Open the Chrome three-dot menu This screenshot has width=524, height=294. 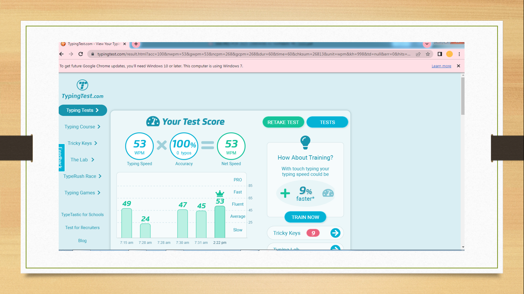click(x=459, y=54)
